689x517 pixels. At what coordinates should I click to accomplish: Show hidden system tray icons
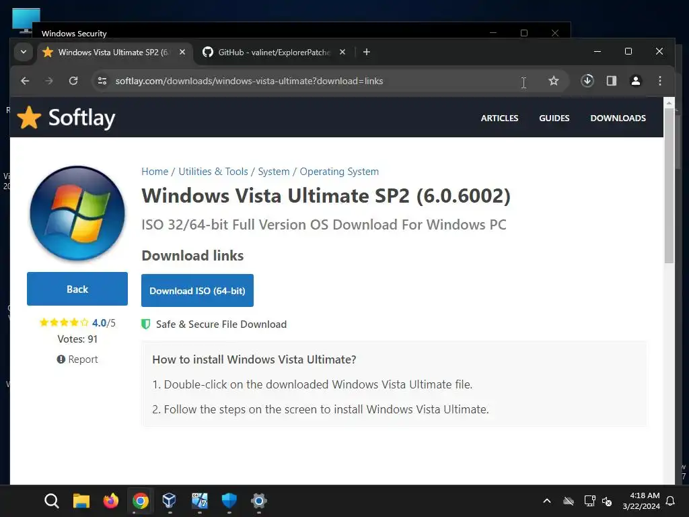547,501
